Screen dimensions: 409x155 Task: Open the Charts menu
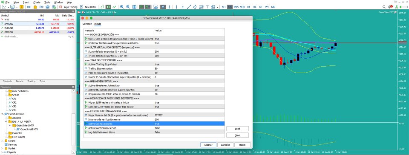(37, 2)
